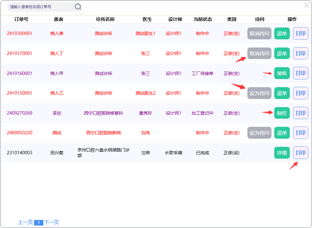Cancel pending inquiry for order 2410300001
The image size is (312, 228).
point(259,33)
